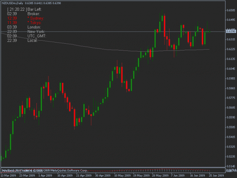Screen dimensions: 237x178
Task: Click the Tokyo time value 11:39
Action: pos(12,23)
